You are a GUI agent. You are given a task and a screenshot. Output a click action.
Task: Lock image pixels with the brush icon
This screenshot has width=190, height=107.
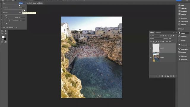[156, 42]
